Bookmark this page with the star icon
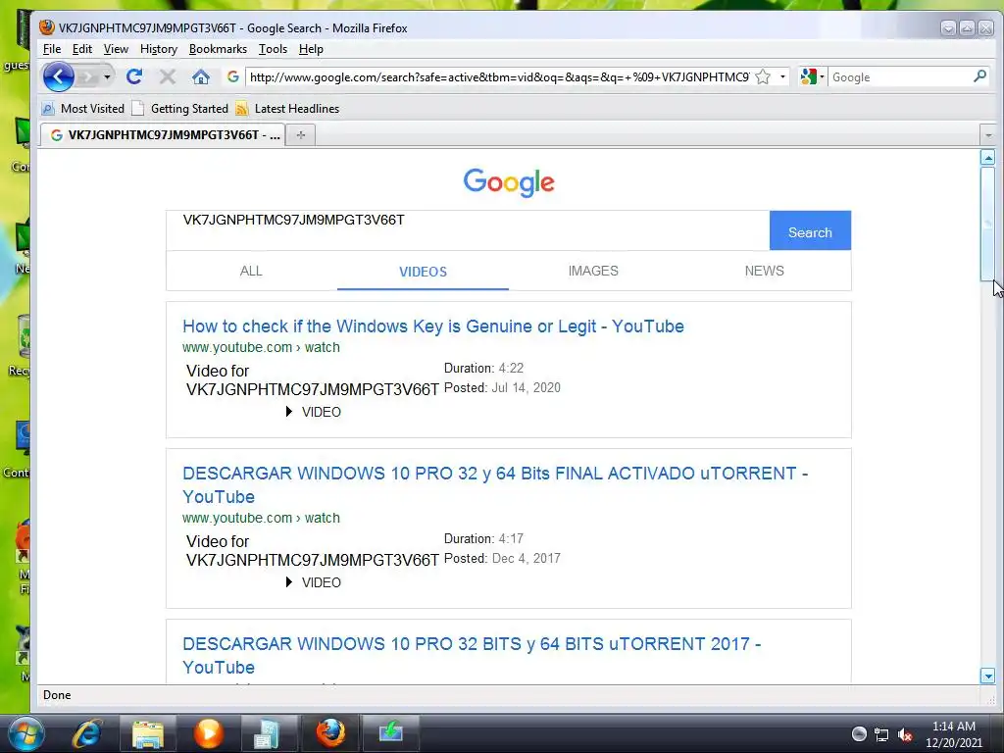Screen dimensions: 1004x753 tap(763, 77)
